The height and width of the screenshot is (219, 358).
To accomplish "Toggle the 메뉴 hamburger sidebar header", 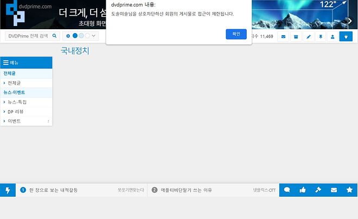I will pyautogui.click(x=26, y=62).
